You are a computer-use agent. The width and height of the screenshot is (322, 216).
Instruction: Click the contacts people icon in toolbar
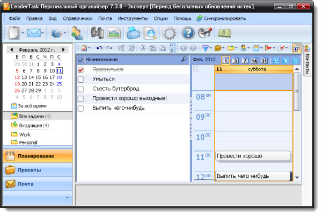(77, 33)
